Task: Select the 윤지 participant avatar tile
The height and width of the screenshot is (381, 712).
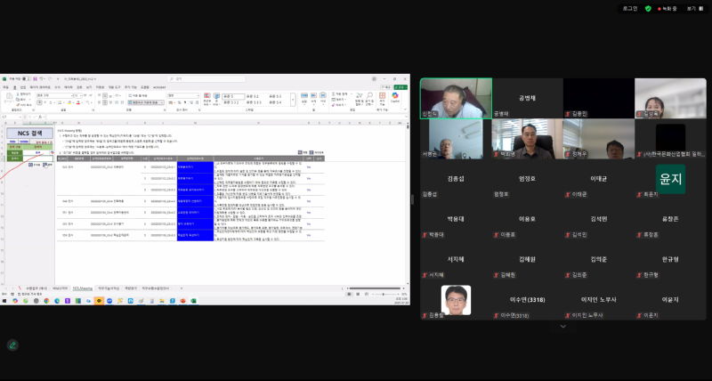Action: [670, 178]
